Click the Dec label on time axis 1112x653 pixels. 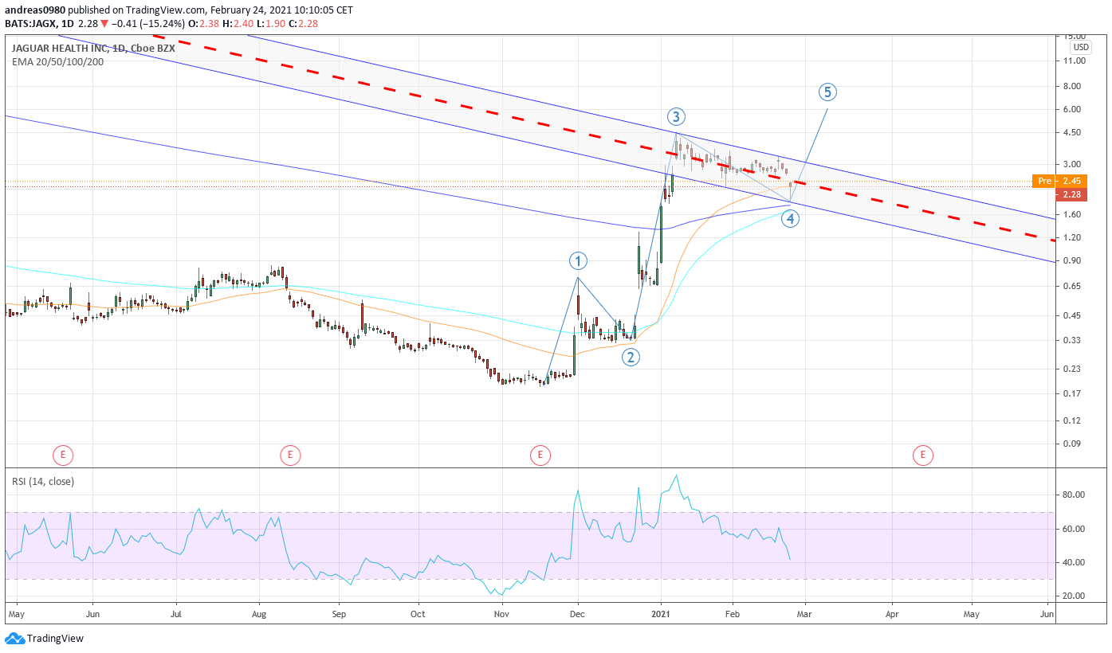[578, 615]
